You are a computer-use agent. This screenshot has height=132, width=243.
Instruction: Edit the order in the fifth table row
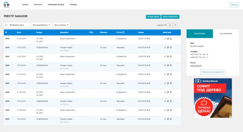[165, 74]
